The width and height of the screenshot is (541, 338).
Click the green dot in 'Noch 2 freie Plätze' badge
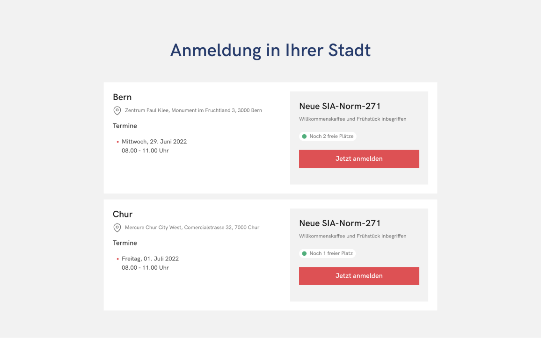pyautogui.click(x=304, y=136)
